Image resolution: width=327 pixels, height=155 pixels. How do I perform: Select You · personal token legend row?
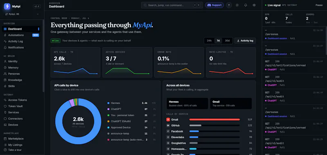coord(131,115)
